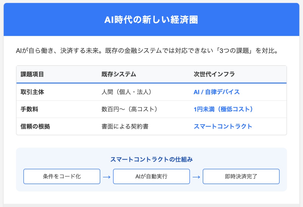
Task: Click the 次世代インフラ column header
Action: pyautogui.click(x=214, y=74)
